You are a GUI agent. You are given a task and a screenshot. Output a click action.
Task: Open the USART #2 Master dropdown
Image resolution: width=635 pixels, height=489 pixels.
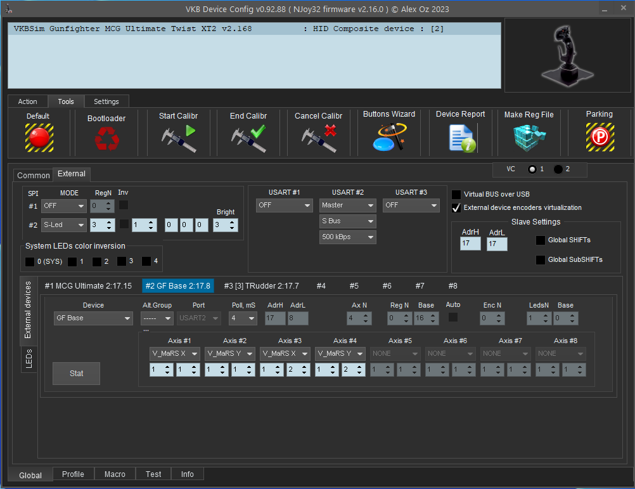coord(347,205)
